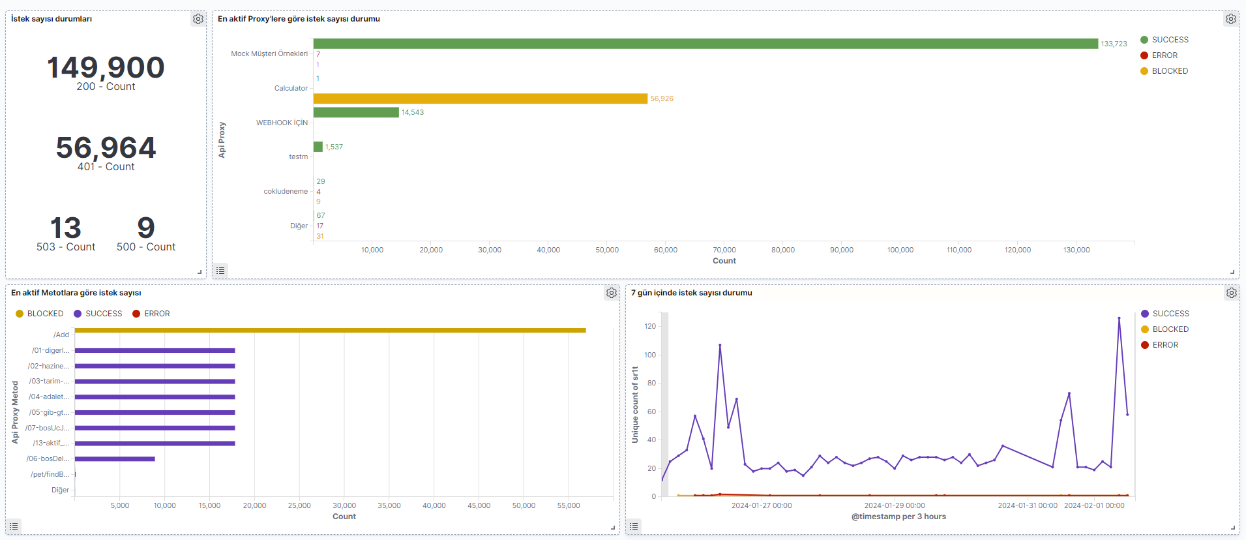Toggle legend on the Api Proxy chart
The height and width of the screenshot is (540, 1246).
221,270
